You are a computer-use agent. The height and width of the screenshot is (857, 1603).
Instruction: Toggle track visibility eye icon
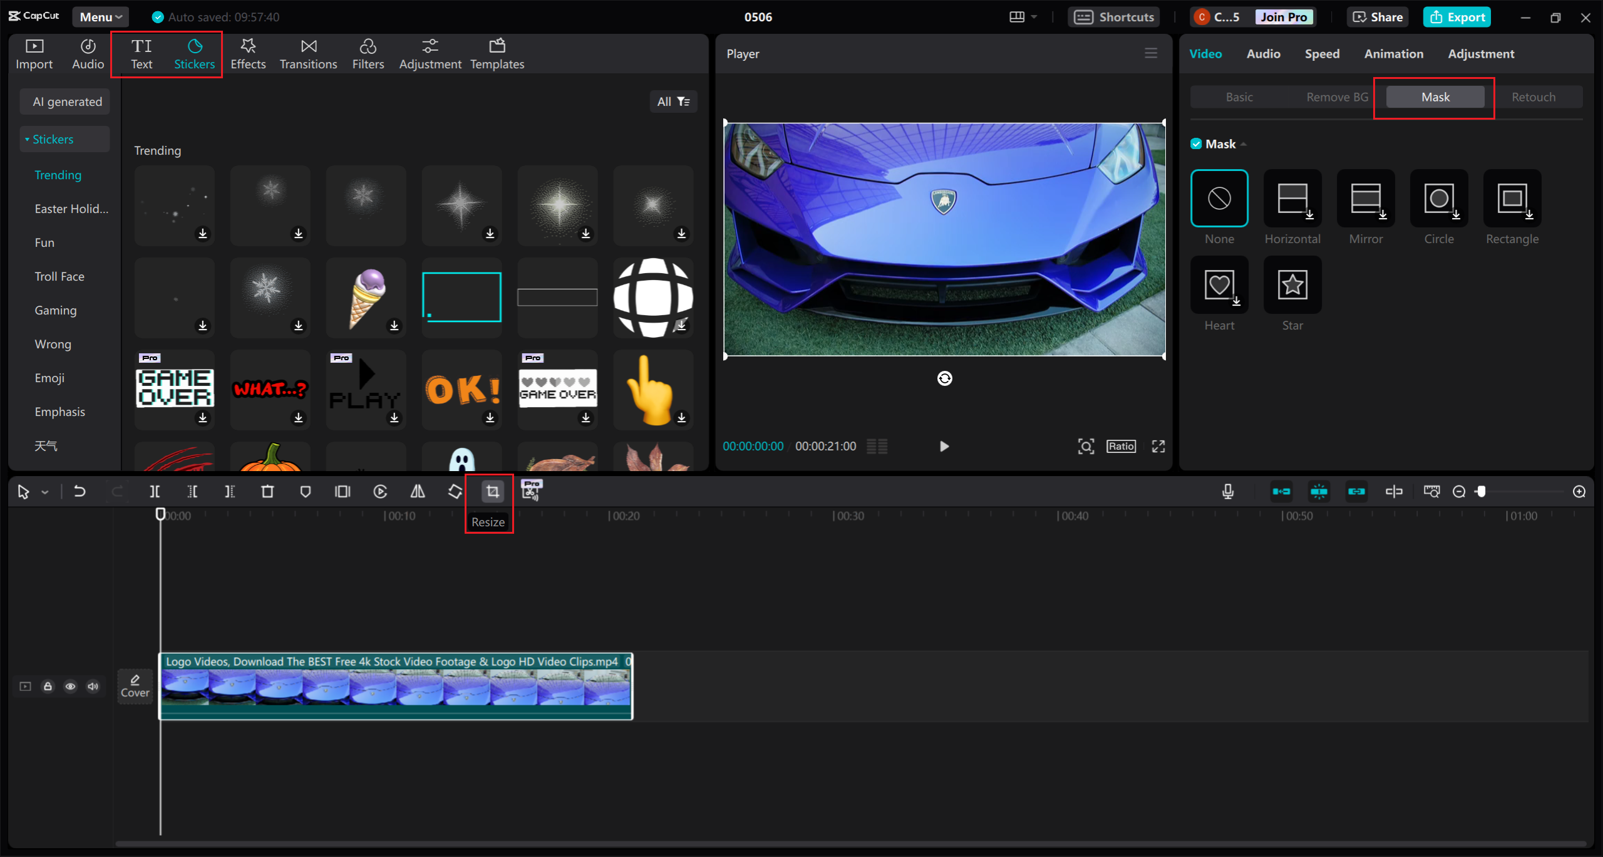pos(70,687)
